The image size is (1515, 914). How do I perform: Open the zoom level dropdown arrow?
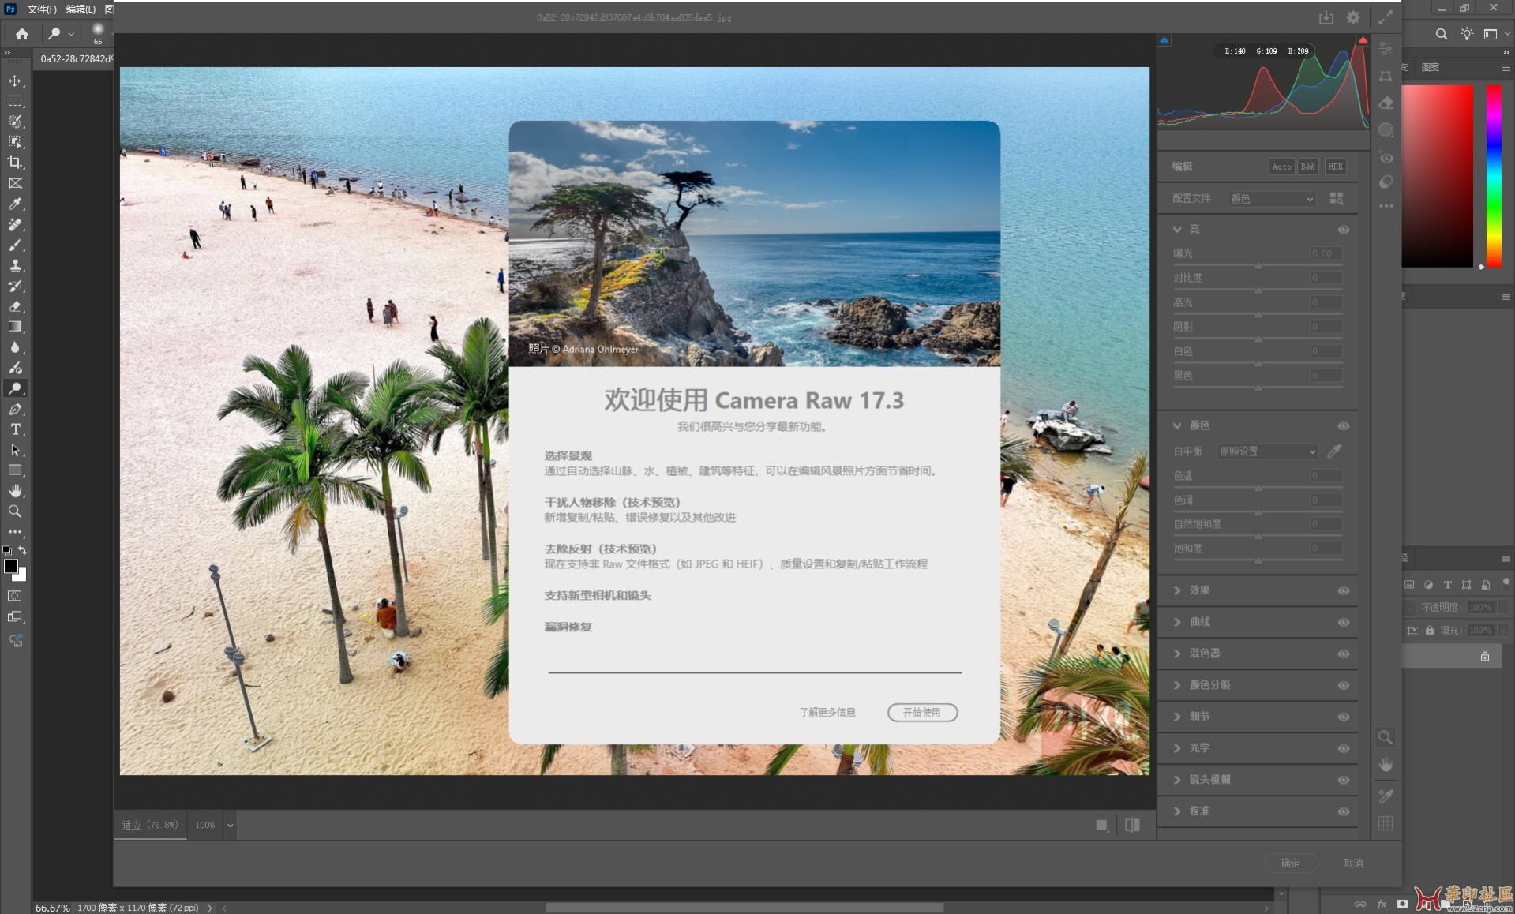point(230,826)
